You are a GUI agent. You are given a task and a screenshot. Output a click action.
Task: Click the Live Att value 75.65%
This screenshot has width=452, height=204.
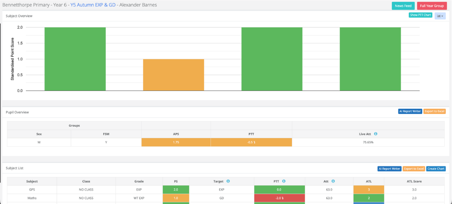pos(368,142)
